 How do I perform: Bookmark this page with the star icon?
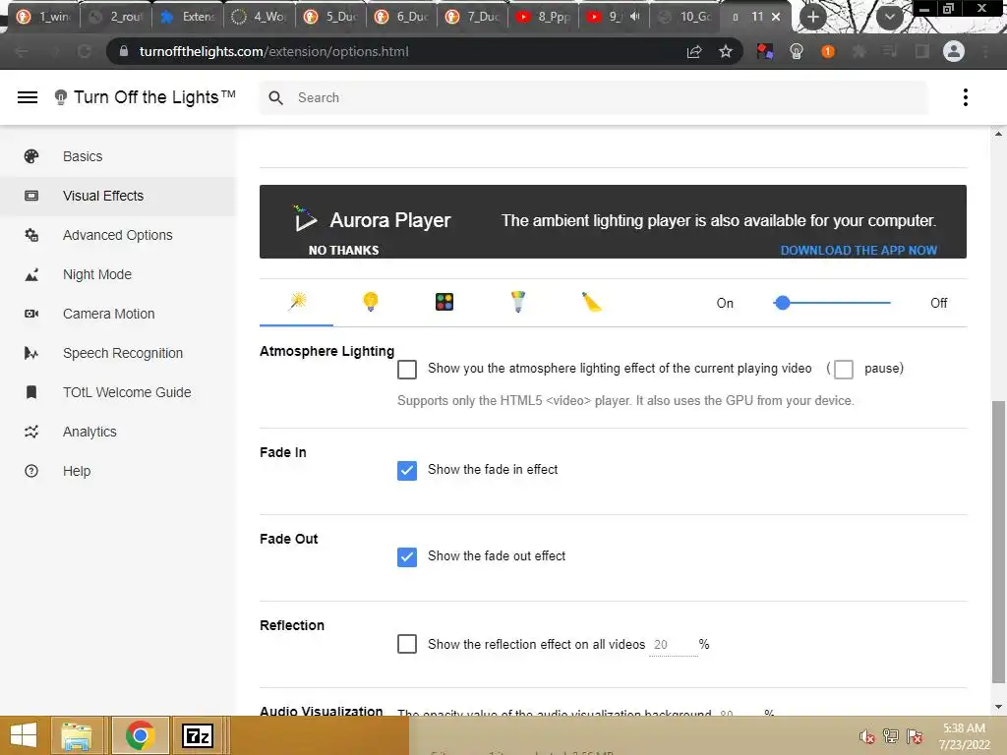pos(726,51)
